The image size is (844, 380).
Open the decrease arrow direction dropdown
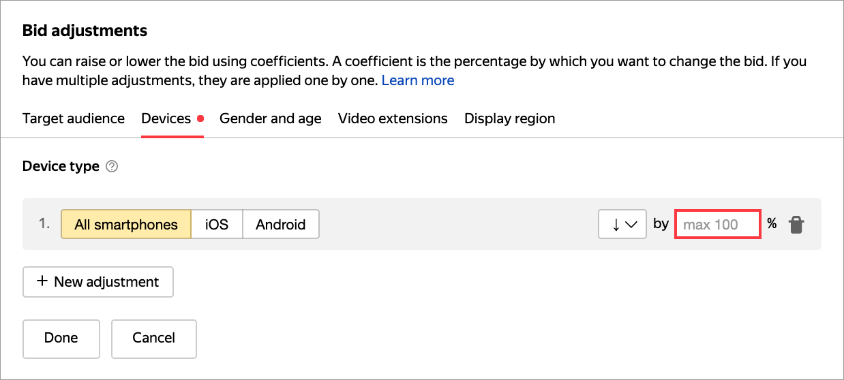tap(622, 225)
